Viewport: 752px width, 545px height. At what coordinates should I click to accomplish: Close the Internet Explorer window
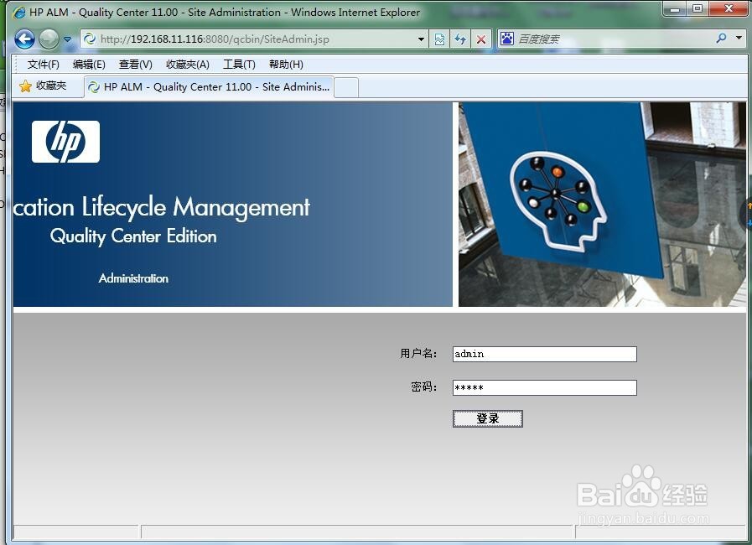click(x=729, y=8)
